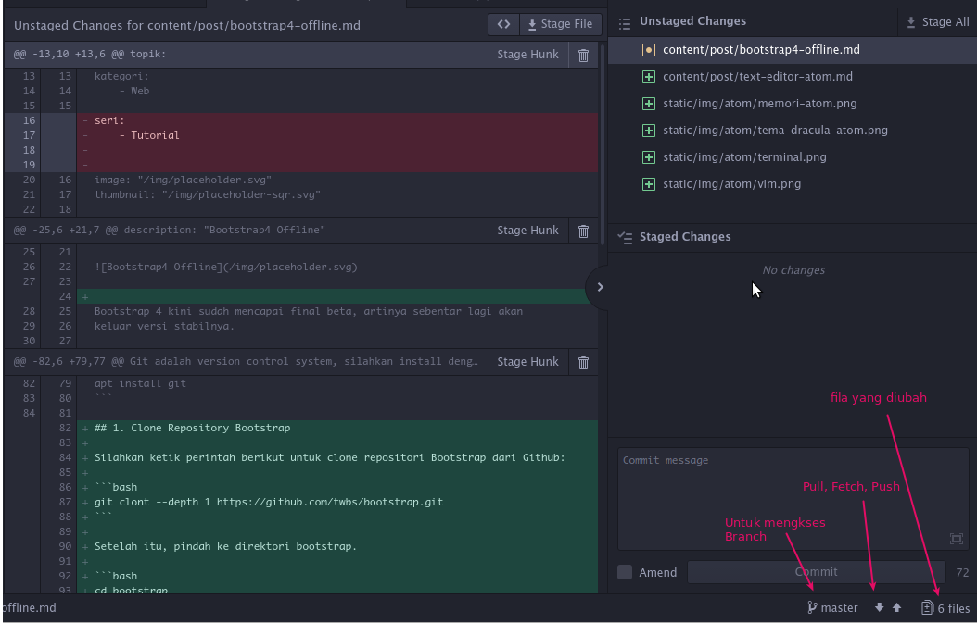Click the trash icon on the bottom hunk

[x=583, y=362]
